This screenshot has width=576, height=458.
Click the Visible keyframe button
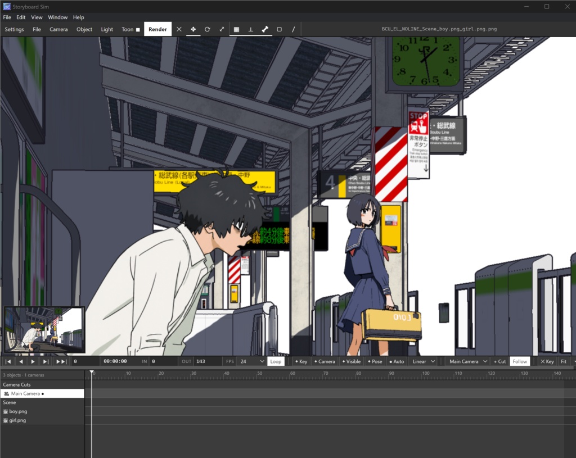coord(352,361)
